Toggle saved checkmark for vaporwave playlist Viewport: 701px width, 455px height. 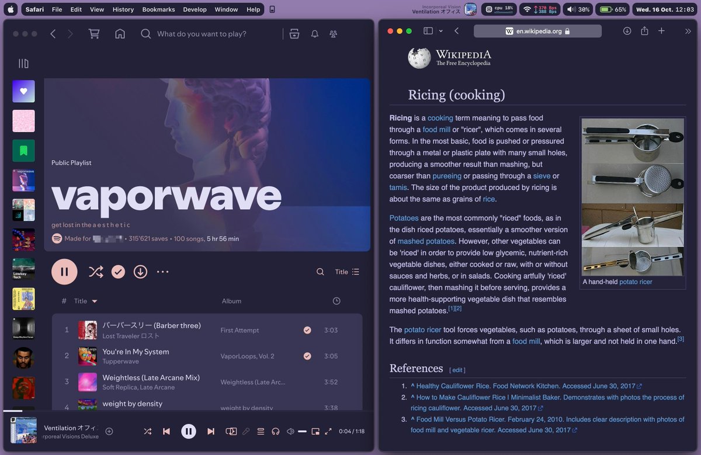(x=118, y=272)
